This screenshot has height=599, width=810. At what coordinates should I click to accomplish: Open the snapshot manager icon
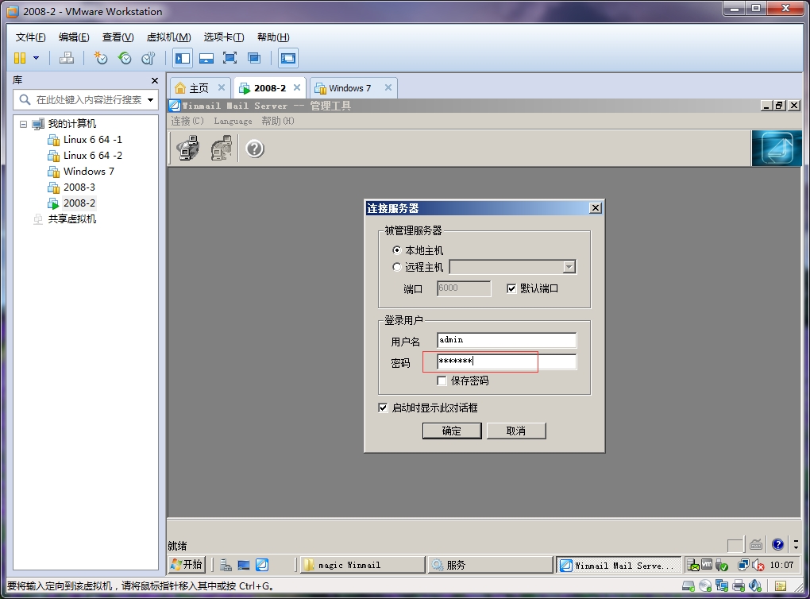[148, 58]
